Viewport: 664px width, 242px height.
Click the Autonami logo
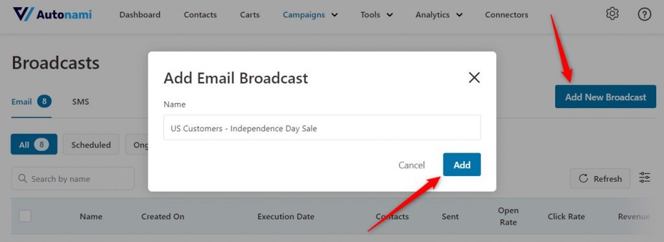click(x=52, y=14)
